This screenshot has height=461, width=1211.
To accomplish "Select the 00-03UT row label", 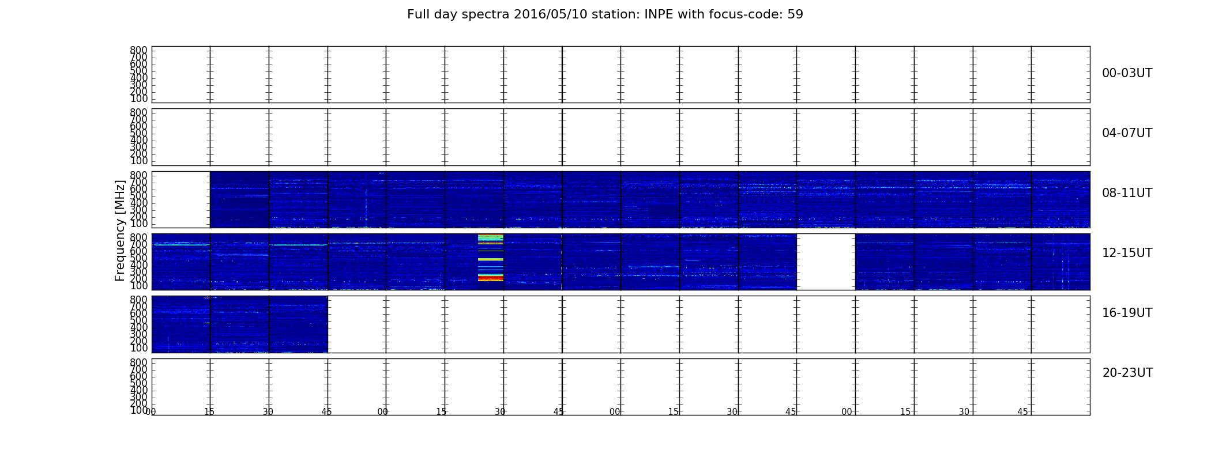I will (x=1127, y=73).
